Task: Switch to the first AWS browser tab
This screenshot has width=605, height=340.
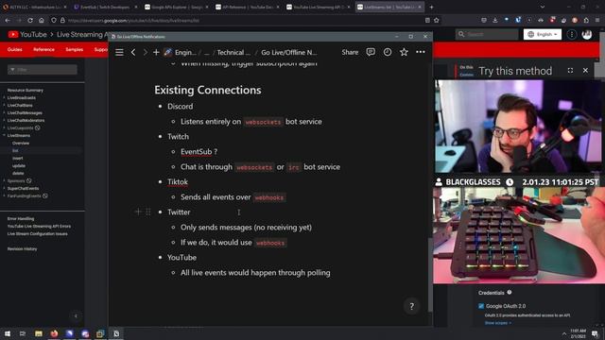Action: [x=34, y=7]
